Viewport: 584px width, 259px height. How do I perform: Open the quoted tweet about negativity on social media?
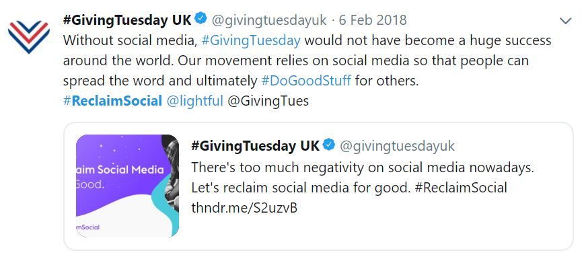point(318,186)
